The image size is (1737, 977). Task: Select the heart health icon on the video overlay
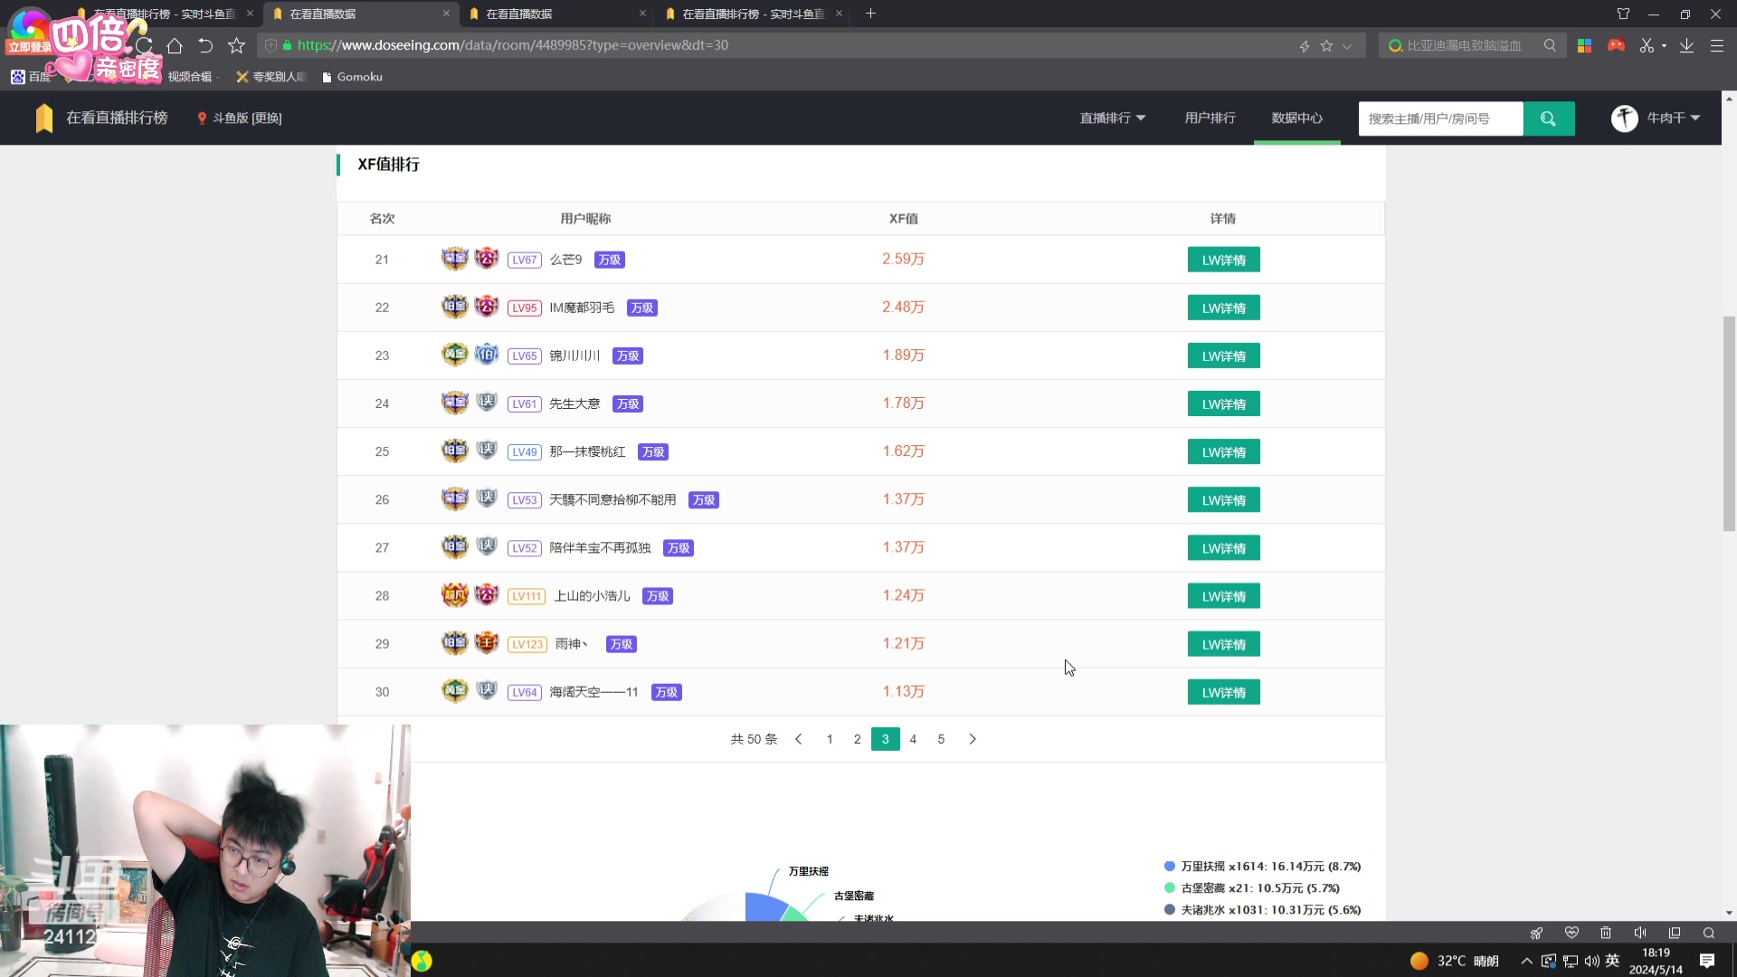(1571, 933)
